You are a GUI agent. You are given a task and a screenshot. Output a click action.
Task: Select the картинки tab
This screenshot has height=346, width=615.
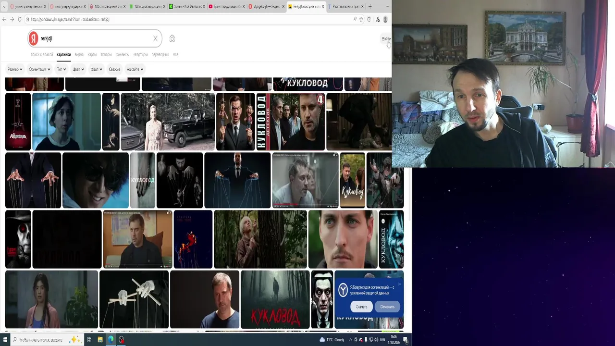click(x=63, y=55)
